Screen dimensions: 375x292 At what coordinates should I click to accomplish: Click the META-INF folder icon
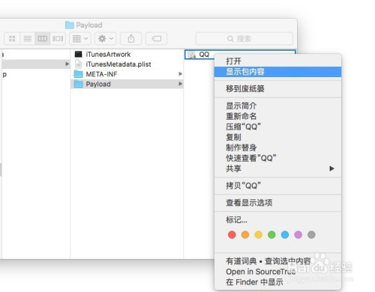point(79,74)
